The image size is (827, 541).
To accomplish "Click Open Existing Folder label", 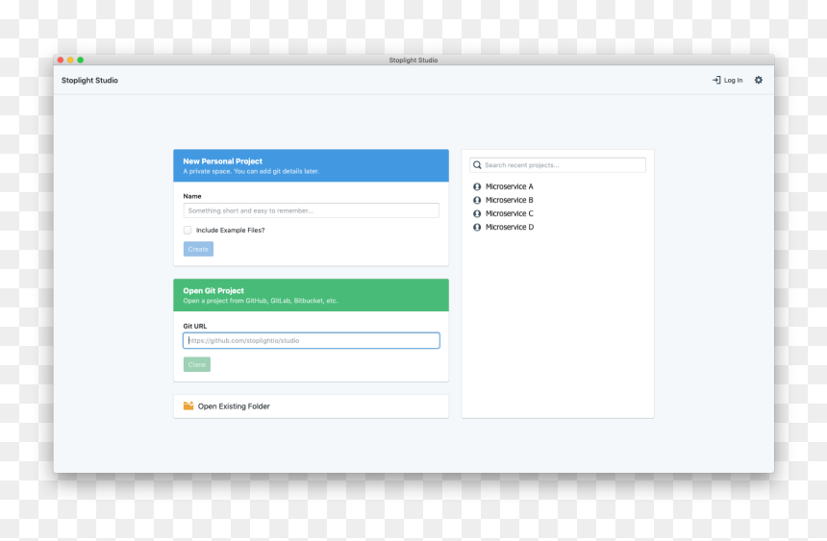I will 234,406.
